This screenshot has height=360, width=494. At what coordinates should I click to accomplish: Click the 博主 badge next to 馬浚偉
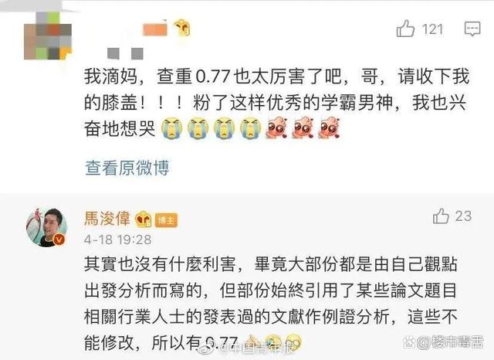click(167, 220)
